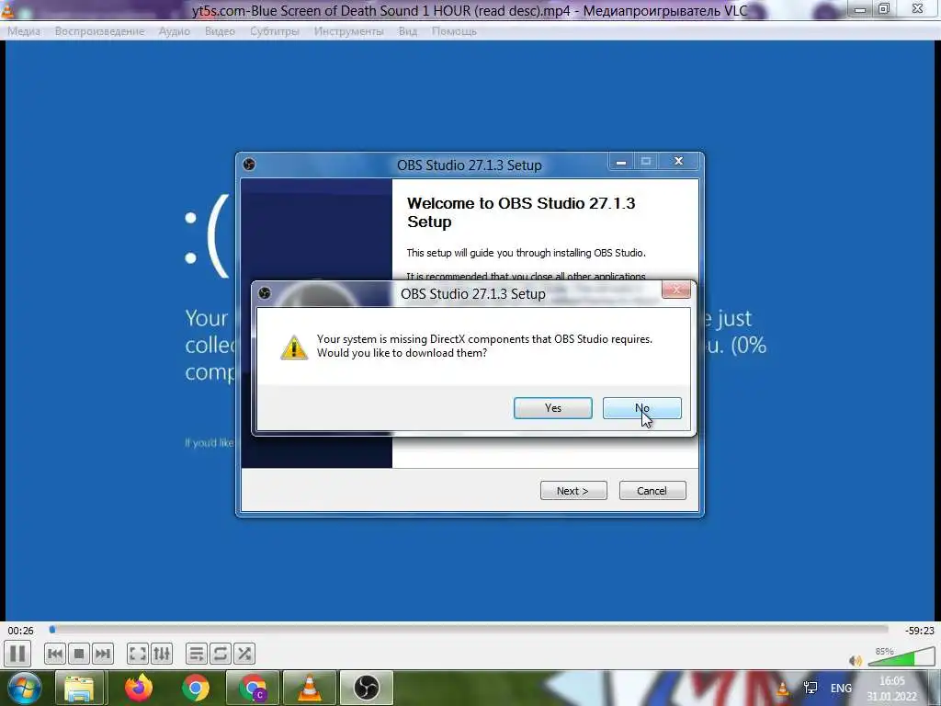Open the Помощь menu
This screenshot has height=706, width=941.
pyautogui.click(x=454, y=31)
